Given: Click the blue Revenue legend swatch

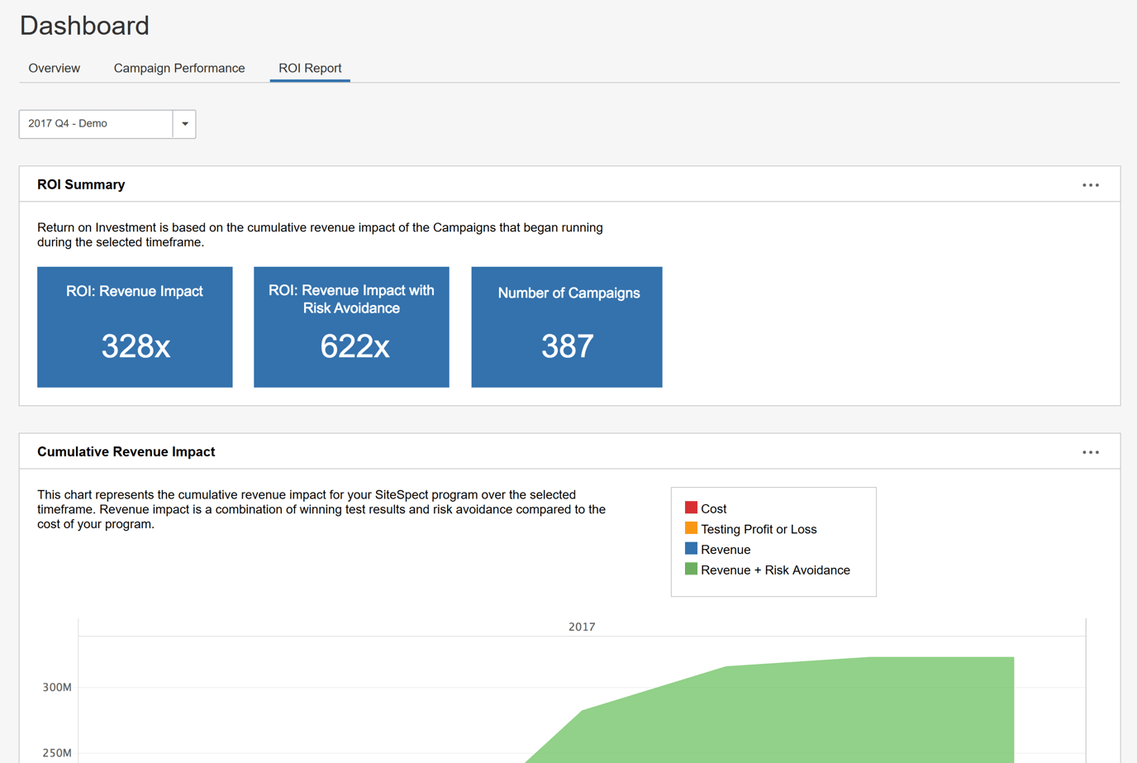Looking at the screenshot, I should [691, 549].
